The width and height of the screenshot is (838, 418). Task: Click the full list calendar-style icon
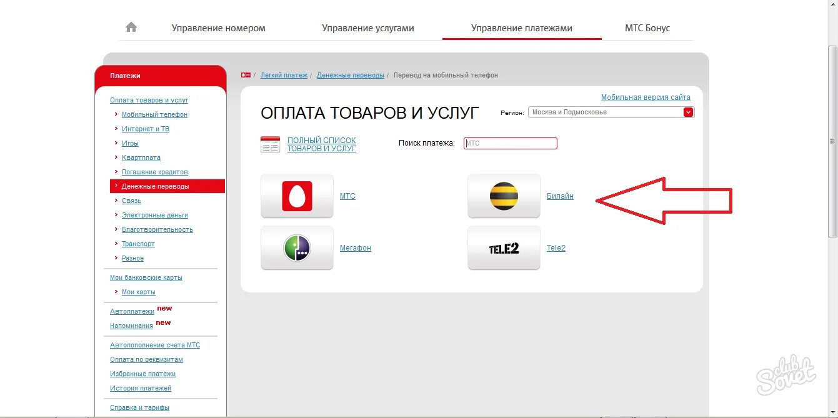(x=271, y=144)
